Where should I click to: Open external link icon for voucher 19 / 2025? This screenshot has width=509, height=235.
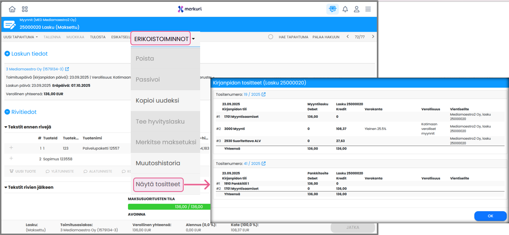tap(263, 94)
